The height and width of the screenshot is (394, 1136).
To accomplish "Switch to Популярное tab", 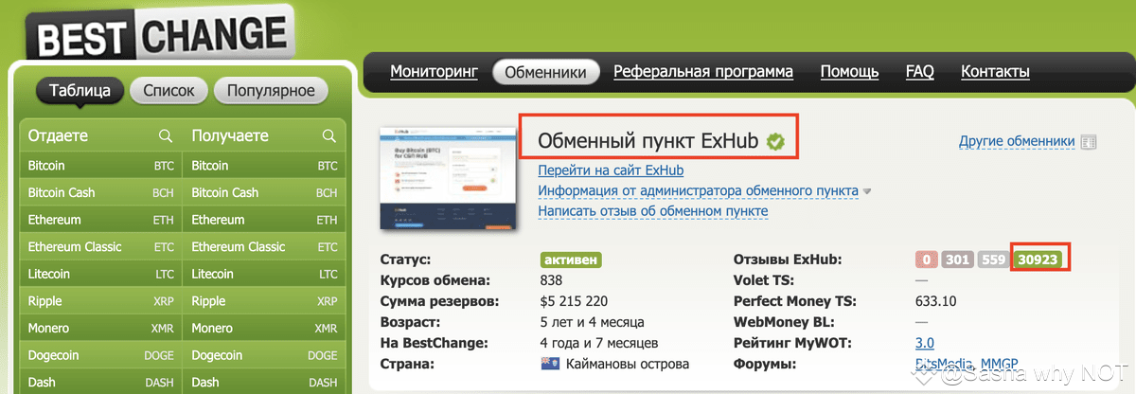I will tap(271, 91).
